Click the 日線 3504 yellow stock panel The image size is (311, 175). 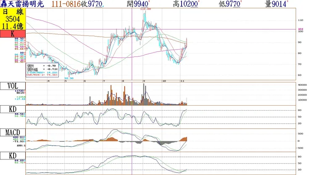click(x=13, y=19)
